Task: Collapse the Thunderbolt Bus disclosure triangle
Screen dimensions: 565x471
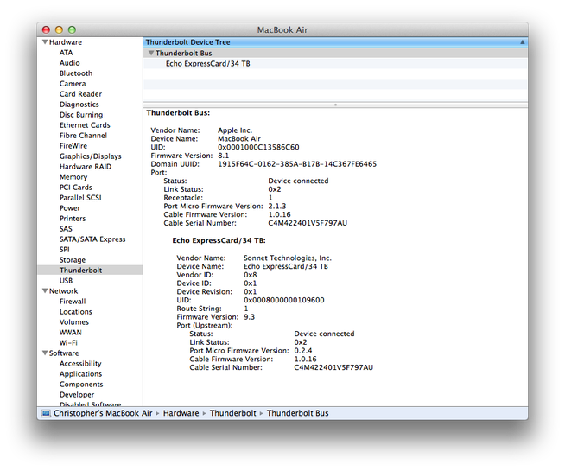Action: (x=151, y=53)
